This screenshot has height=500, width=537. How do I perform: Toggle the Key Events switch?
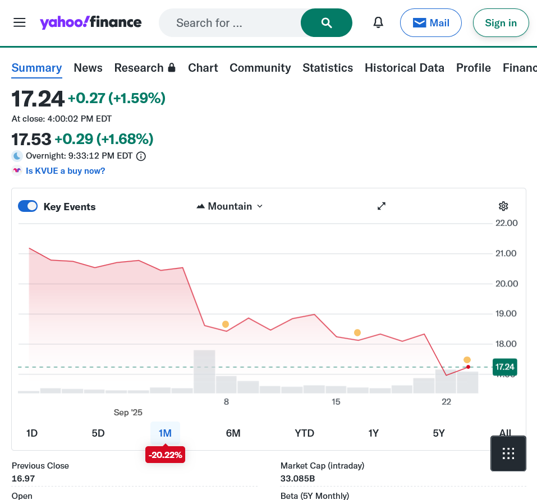coord(28,206)
